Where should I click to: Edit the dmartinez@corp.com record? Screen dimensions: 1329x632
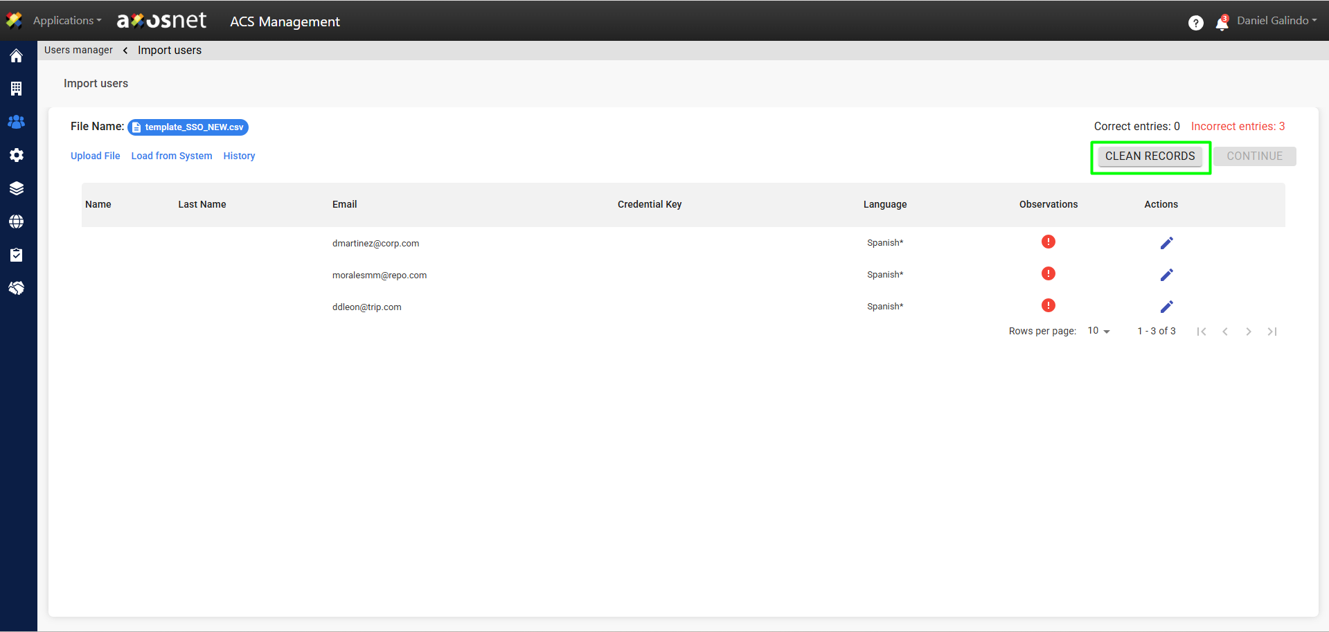[1166, 243]
